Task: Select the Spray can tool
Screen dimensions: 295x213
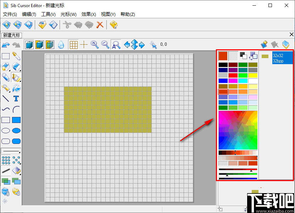Action: [5, 88]
